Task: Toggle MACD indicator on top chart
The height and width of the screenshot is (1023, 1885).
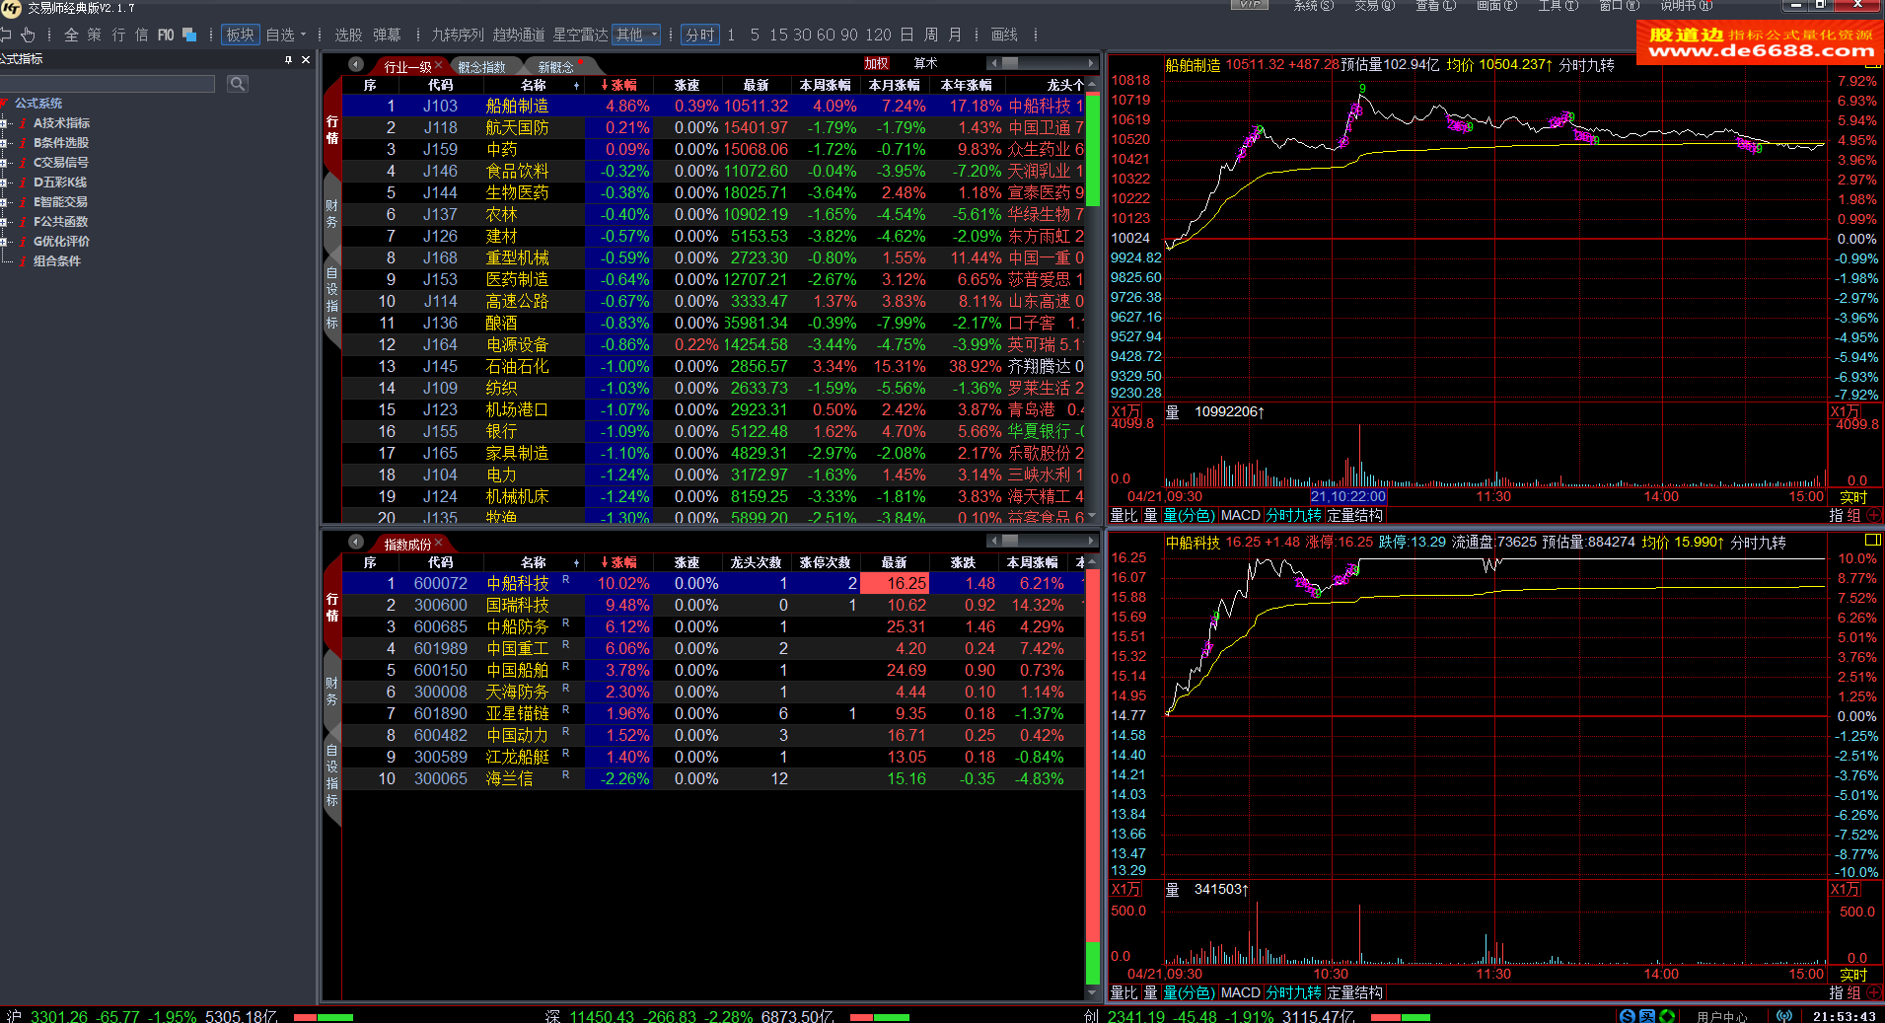Action: pos(1240,515)
